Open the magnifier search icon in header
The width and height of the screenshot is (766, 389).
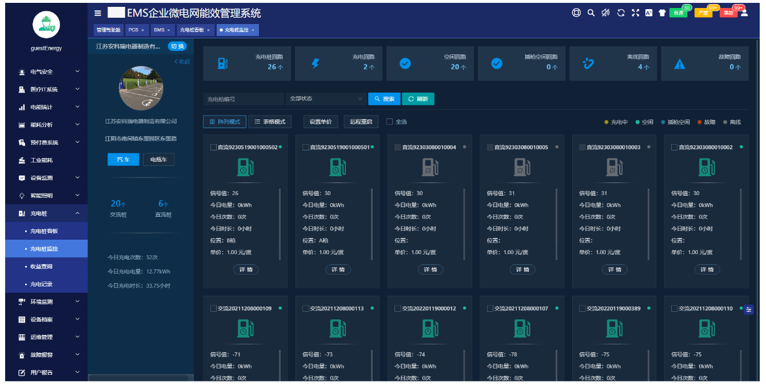coord(591,13)
